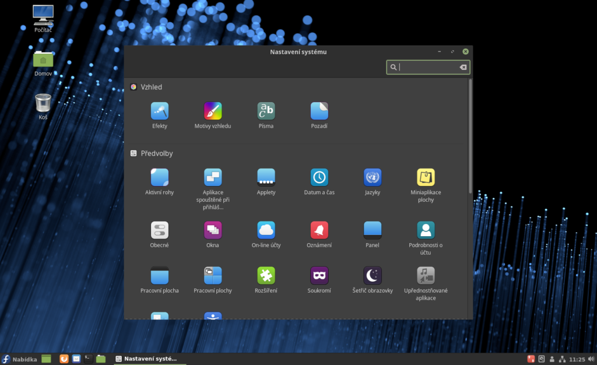Open the Okna windows settings icon
Screen dimensions: 597x365
pos(213,229)
